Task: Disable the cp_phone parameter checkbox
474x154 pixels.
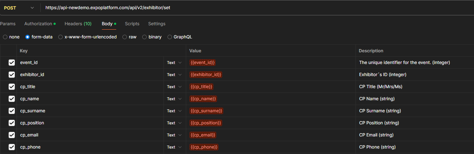Action: 12,147
